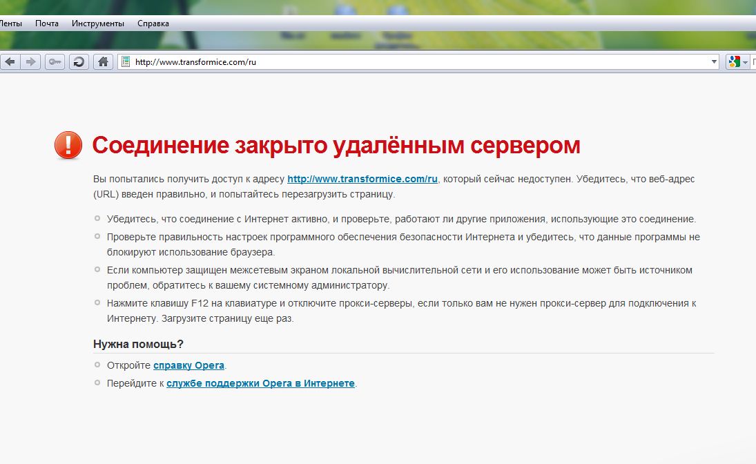This screenshot has height=464, width=756.
Task: Open the search engine selection dropdown arrow
Action: coord(745,62)
